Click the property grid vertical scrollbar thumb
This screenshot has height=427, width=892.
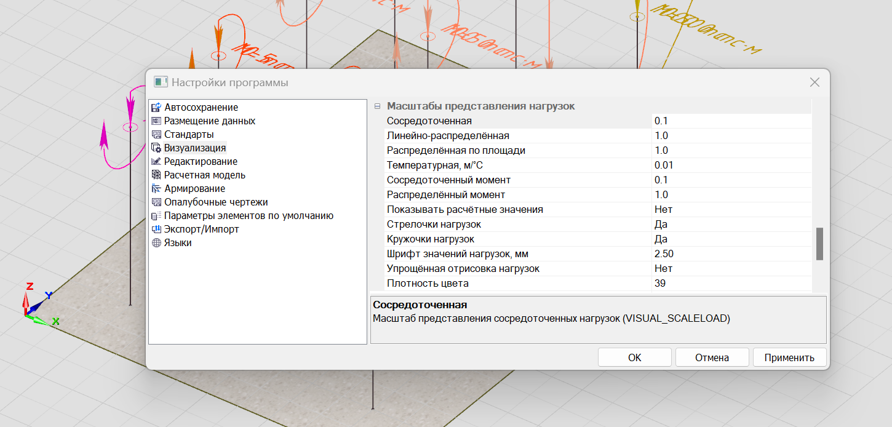pyautogui.click(x=819, y=244)
